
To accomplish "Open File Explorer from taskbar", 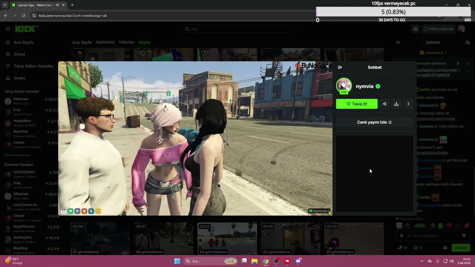I will point(255,261).
